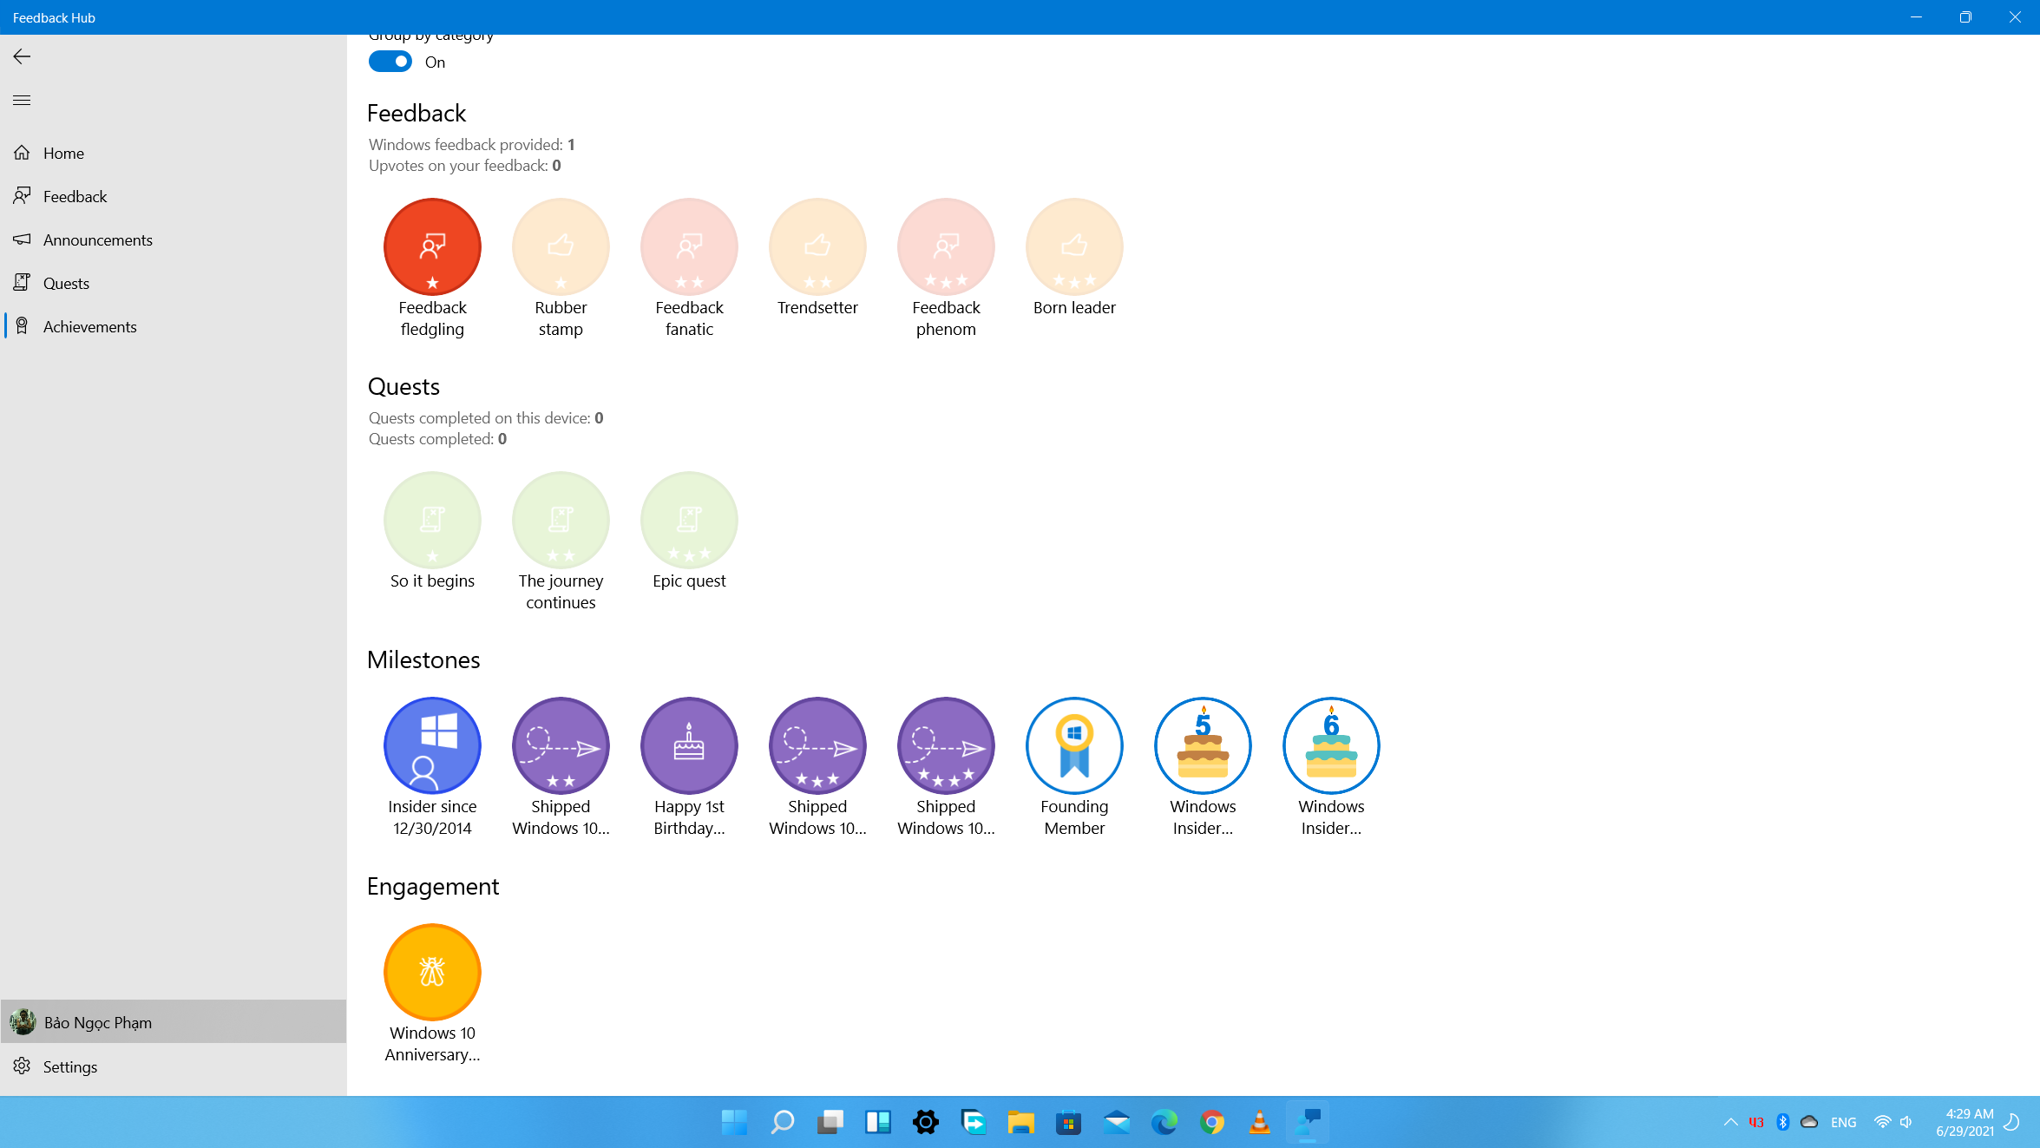
Task: Click the three-star Shipped Windows 10 badge
Action: pyautogui.click(x=817, y=746)
